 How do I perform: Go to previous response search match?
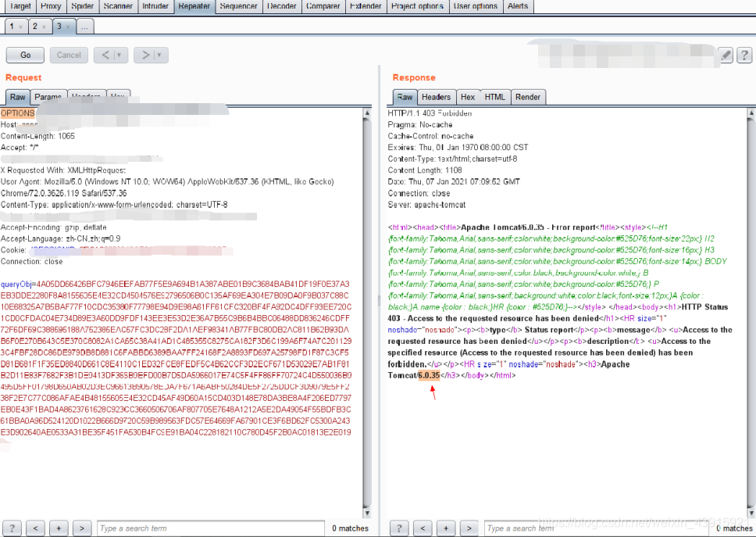coord(423,528)
